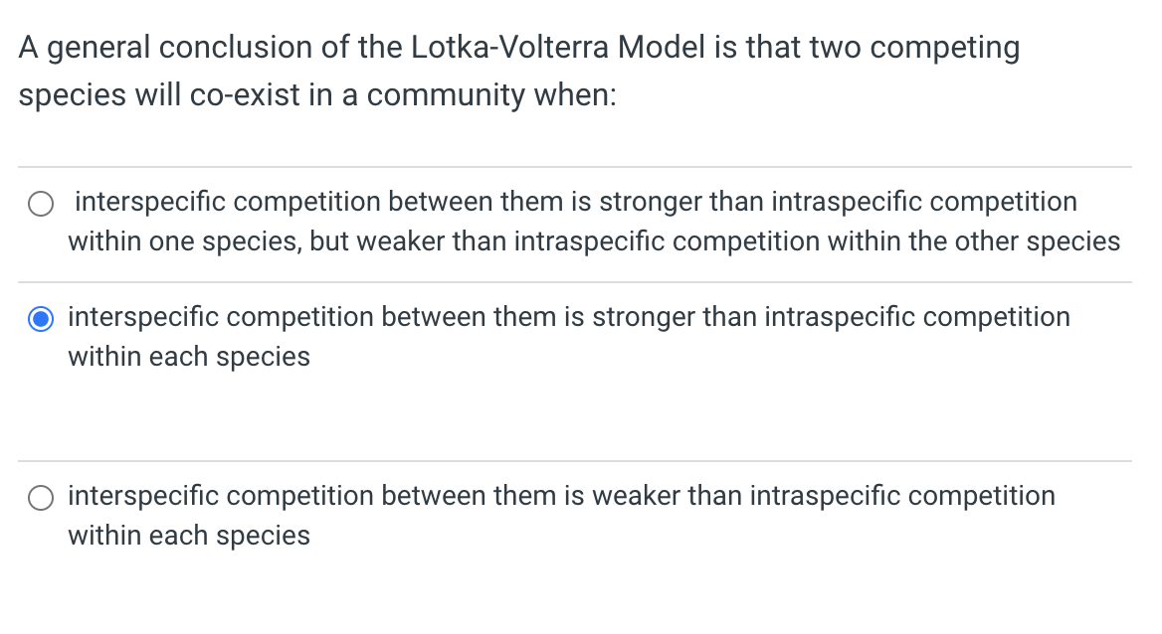Deselect the highlighted second option by clicking another radio
1162x634 pixels.
(x=41, y=497)
